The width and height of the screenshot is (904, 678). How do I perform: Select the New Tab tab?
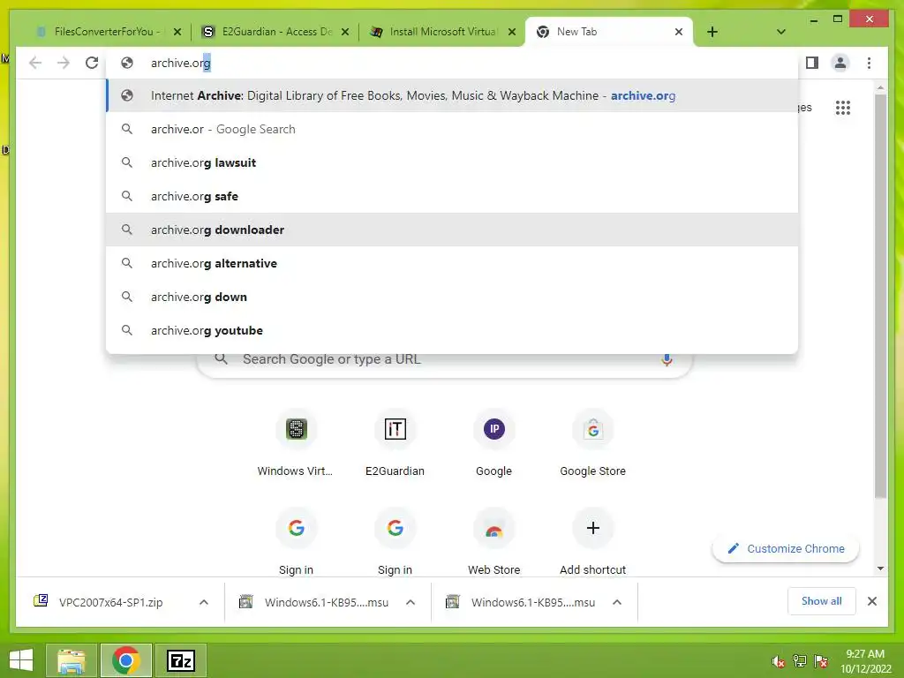coord(609,32)
